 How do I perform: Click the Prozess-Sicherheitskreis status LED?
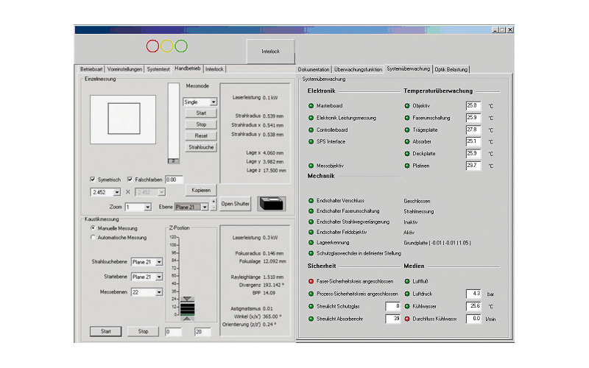311,294
